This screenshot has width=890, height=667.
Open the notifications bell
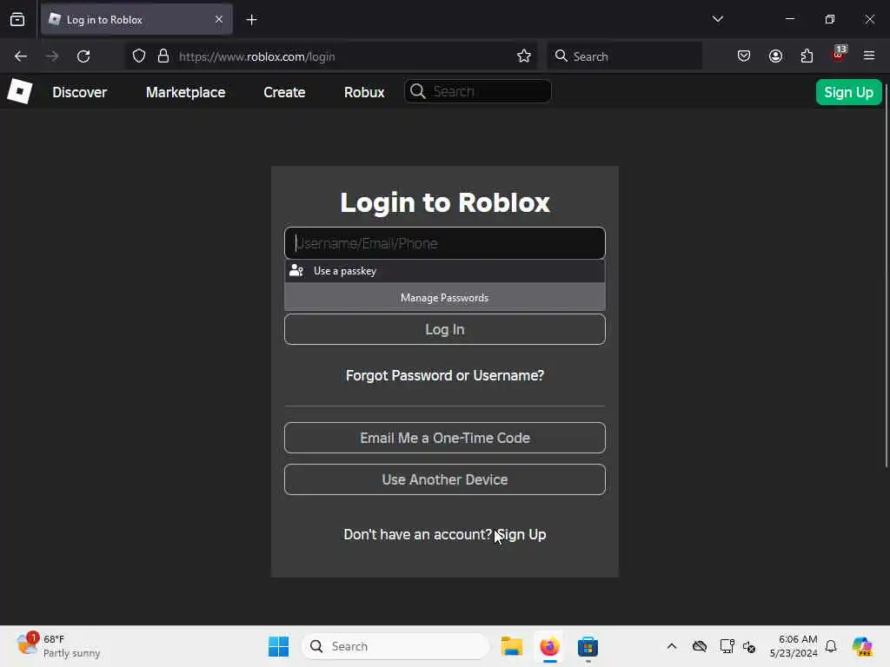click(x=831, y=646)
